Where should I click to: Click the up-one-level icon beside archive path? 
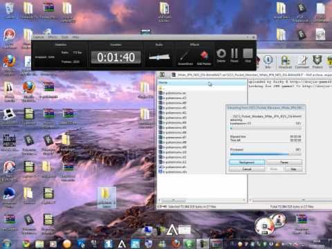click(x=162, y=75)
